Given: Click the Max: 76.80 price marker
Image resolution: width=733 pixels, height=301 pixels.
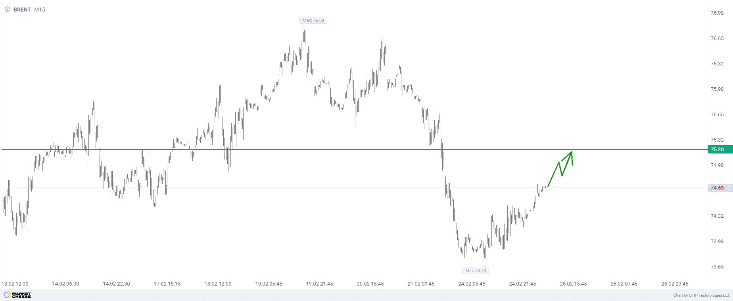Looking at the screenshot, I should (313, 20).
